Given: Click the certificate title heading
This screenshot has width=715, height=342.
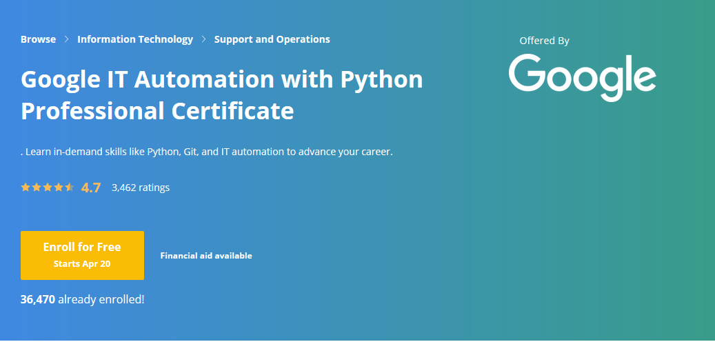Looking at the screenshot, I should point(221,95).
